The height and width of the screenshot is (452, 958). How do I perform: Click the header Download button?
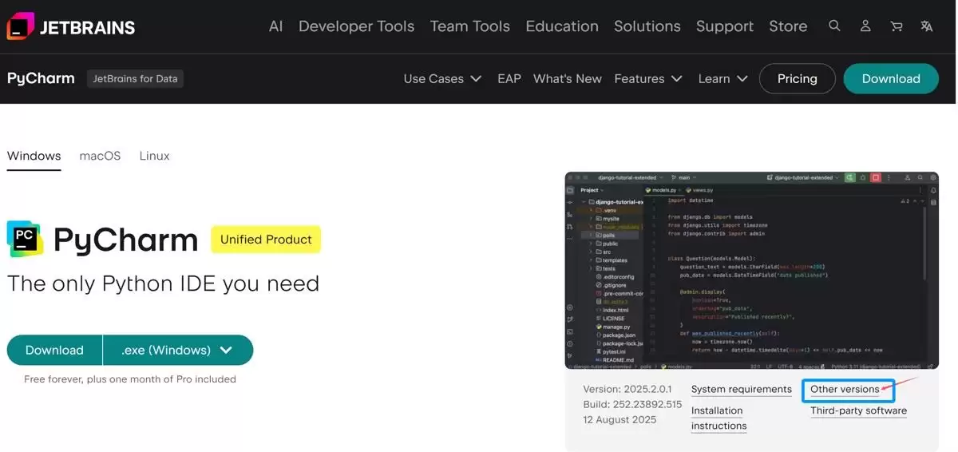click(x=891, y=78)
